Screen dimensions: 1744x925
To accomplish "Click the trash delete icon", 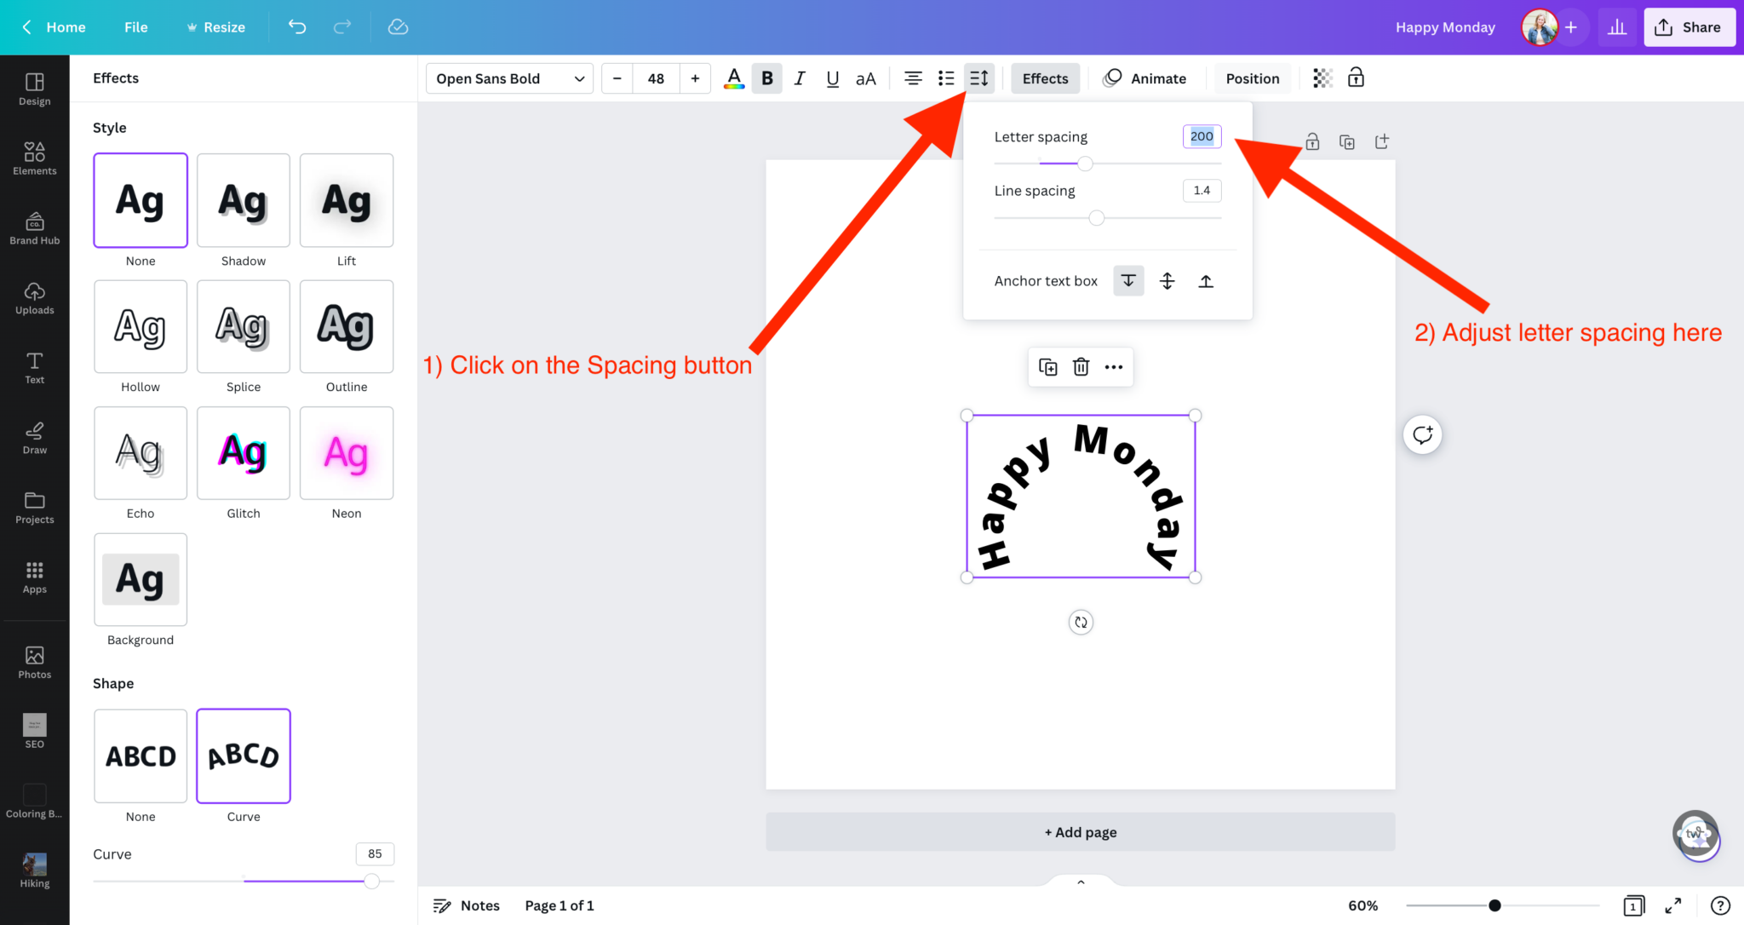I will (x=1081, y=367).
